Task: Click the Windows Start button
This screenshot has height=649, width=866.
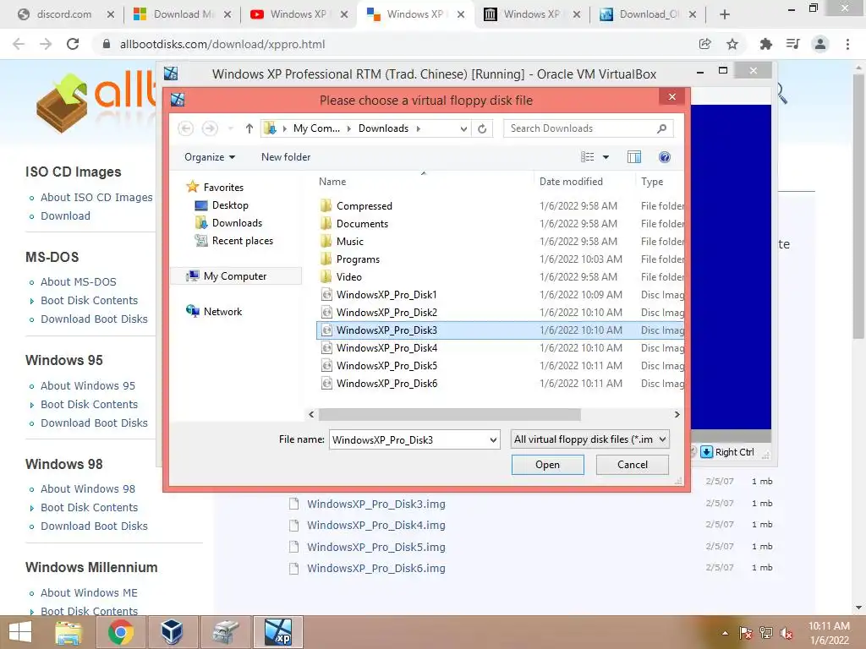Action: click(x=20, y=632)
